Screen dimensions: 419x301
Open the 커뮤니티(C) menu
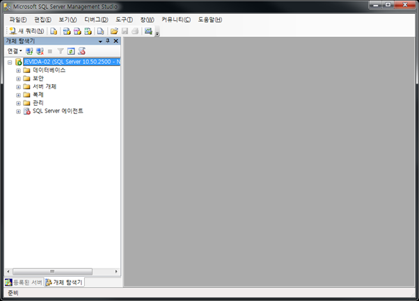tap(176, 19)
